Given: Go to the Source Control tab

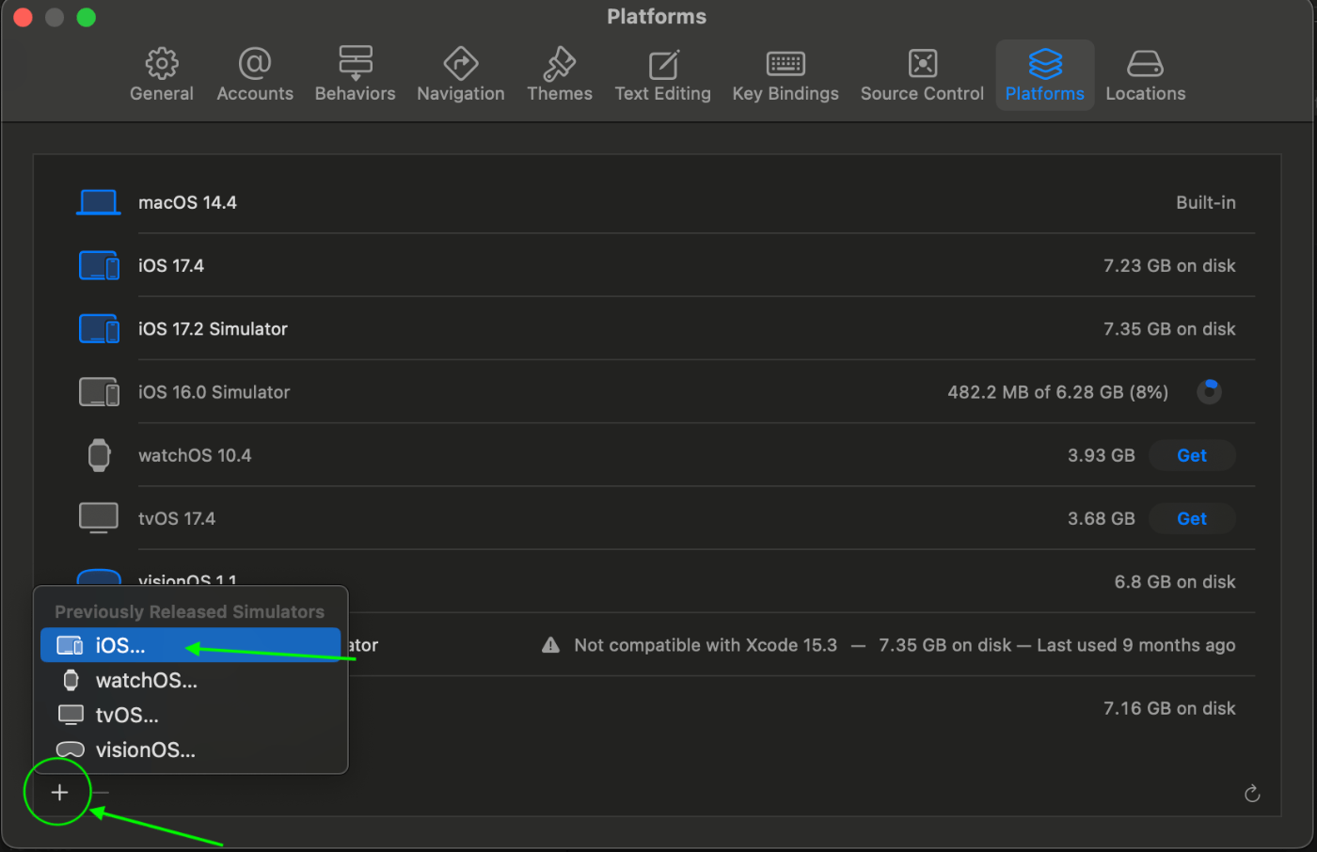Looking at the screenshot, I should (x=922, y=75).
